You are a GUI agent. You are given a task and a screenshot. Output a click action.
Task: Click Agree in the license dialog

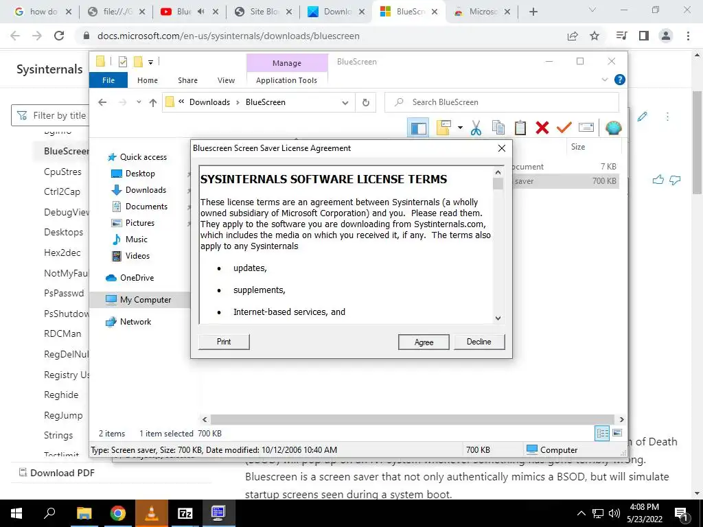pyautogui.click(x=424, y=342)
